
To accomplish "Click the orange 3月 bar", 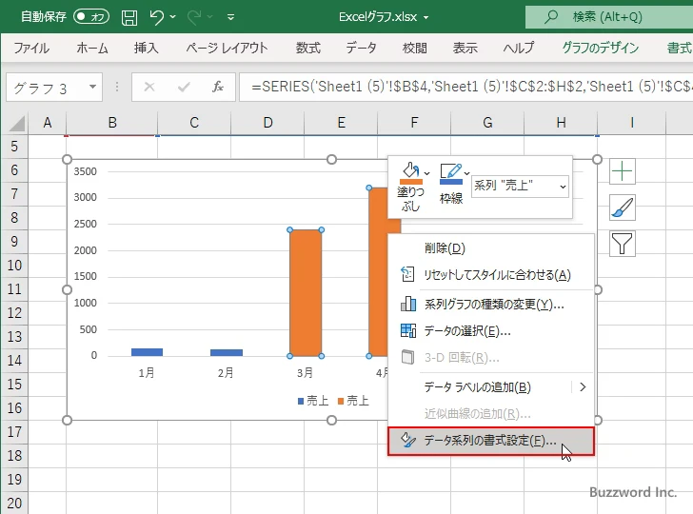I will [306, 293].
